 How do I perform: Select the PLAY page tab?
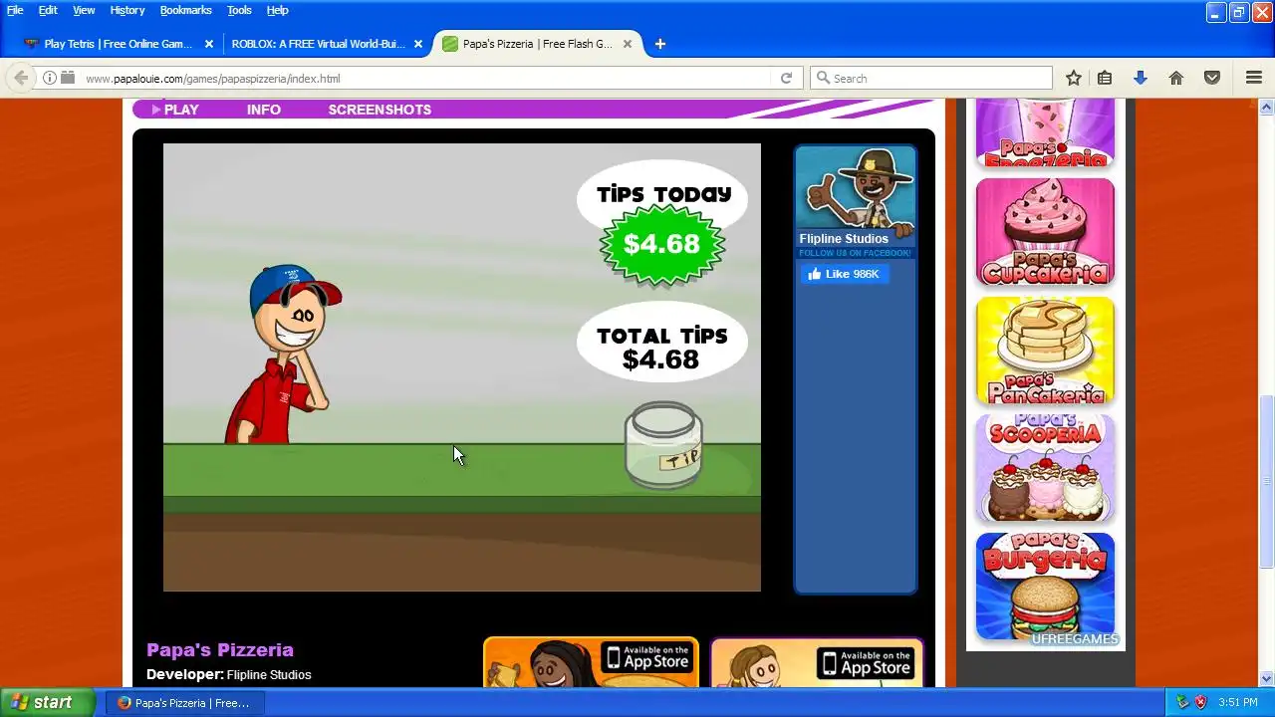pyautogui.click(x=175, y=110)
